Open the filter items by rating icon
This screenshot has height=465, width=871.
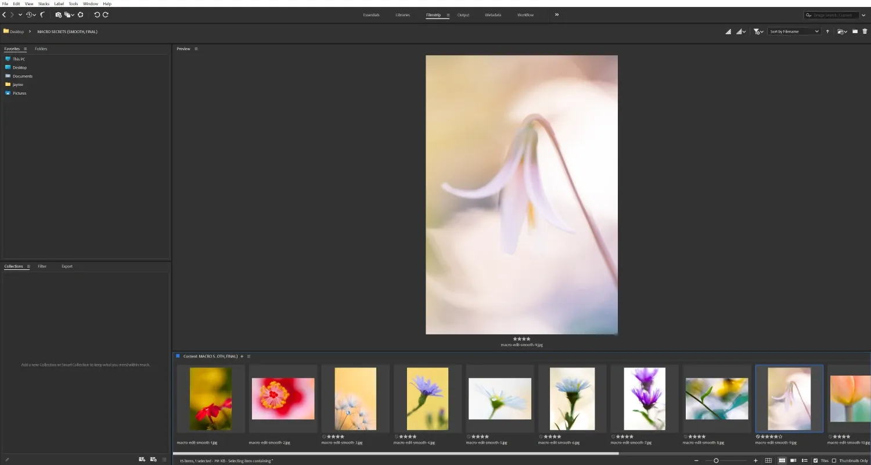pyautogui.click(x=757, y=31)
